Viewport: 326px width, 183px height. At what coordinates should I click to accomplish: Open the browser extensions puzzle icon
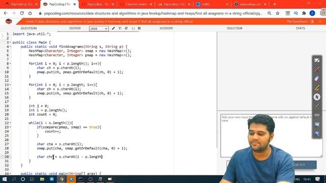[304, 13]
